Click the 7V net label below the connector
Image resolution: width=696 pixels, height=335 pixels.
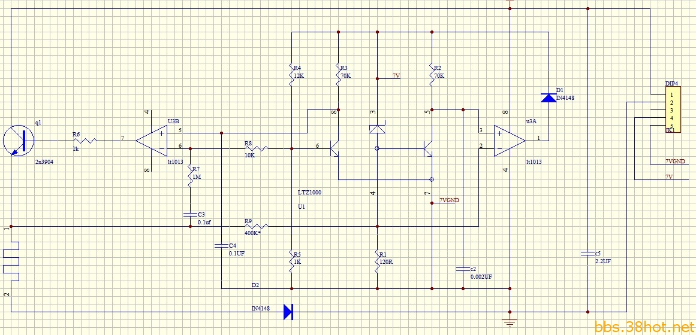pyautogui.click(x=669, y=176)
